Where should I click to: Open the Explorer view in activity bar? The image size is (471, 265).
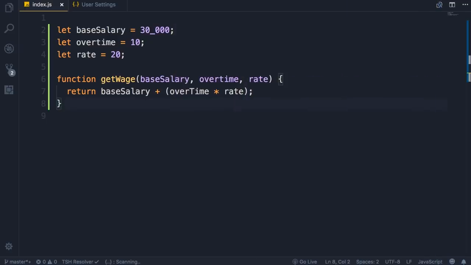pyautogui.click(x=9, y=7)
